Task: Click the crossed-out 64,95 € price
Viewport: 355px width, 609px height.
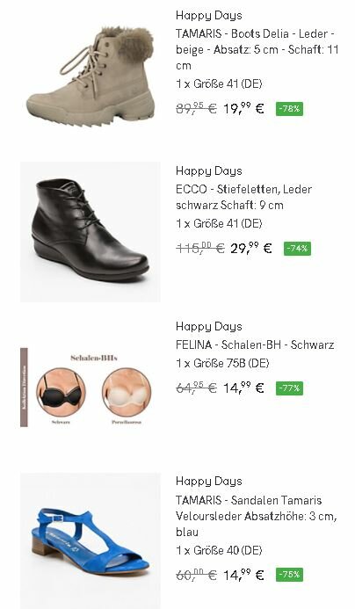Action: point(196,388)
